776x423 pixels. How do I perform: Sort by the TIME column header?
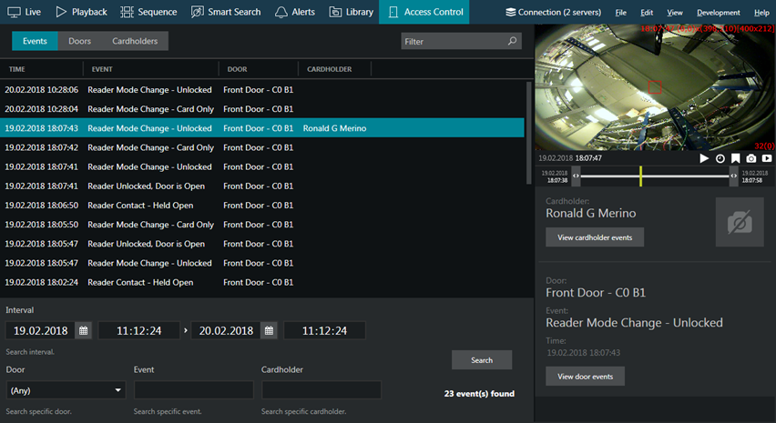16,69
